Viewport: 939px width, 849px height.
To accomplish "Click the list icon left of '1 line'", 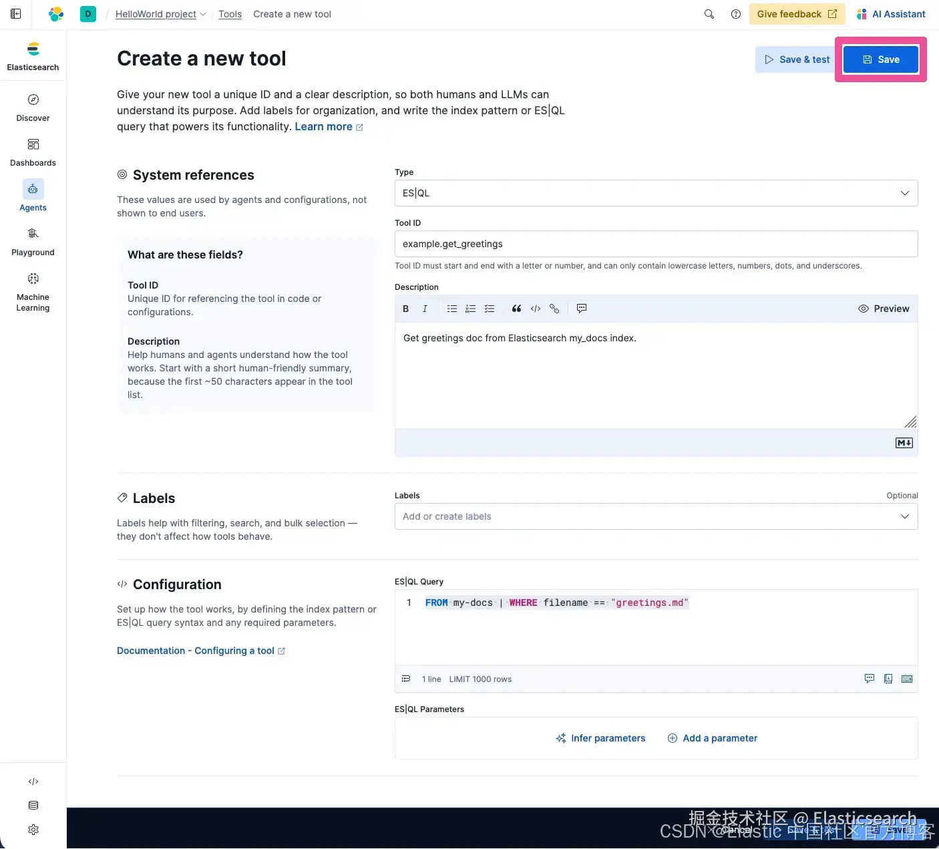I will point(406,679).
